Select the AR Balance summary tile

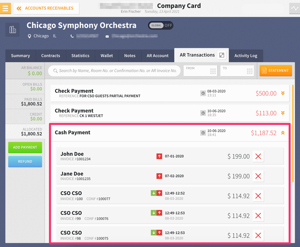tap(25, 71)
